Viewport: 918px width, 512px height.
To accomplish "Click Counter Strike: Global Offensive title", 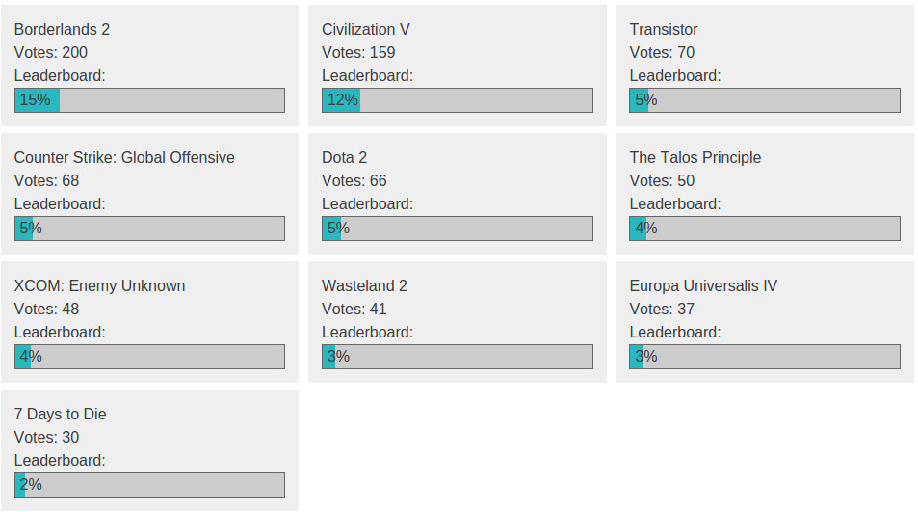I will [124, 157].
